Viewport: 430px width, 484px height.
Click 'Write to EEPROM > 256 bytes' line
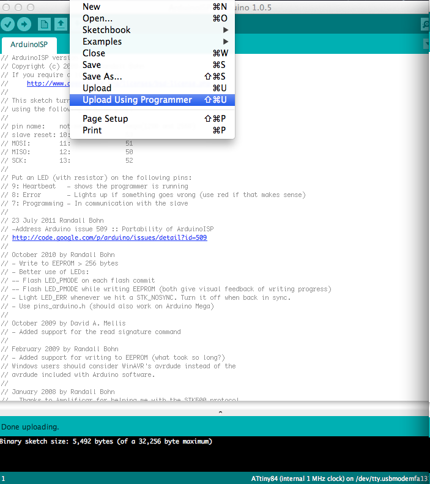click(59, 263)
